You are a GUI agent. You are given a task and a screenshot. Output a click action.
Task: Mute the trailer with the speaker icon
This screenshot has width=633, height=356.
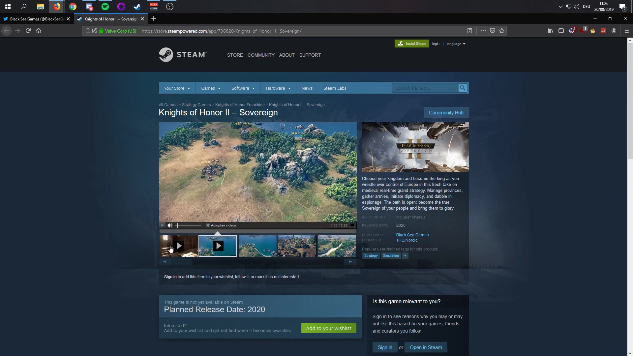click(x=170, y=225)
